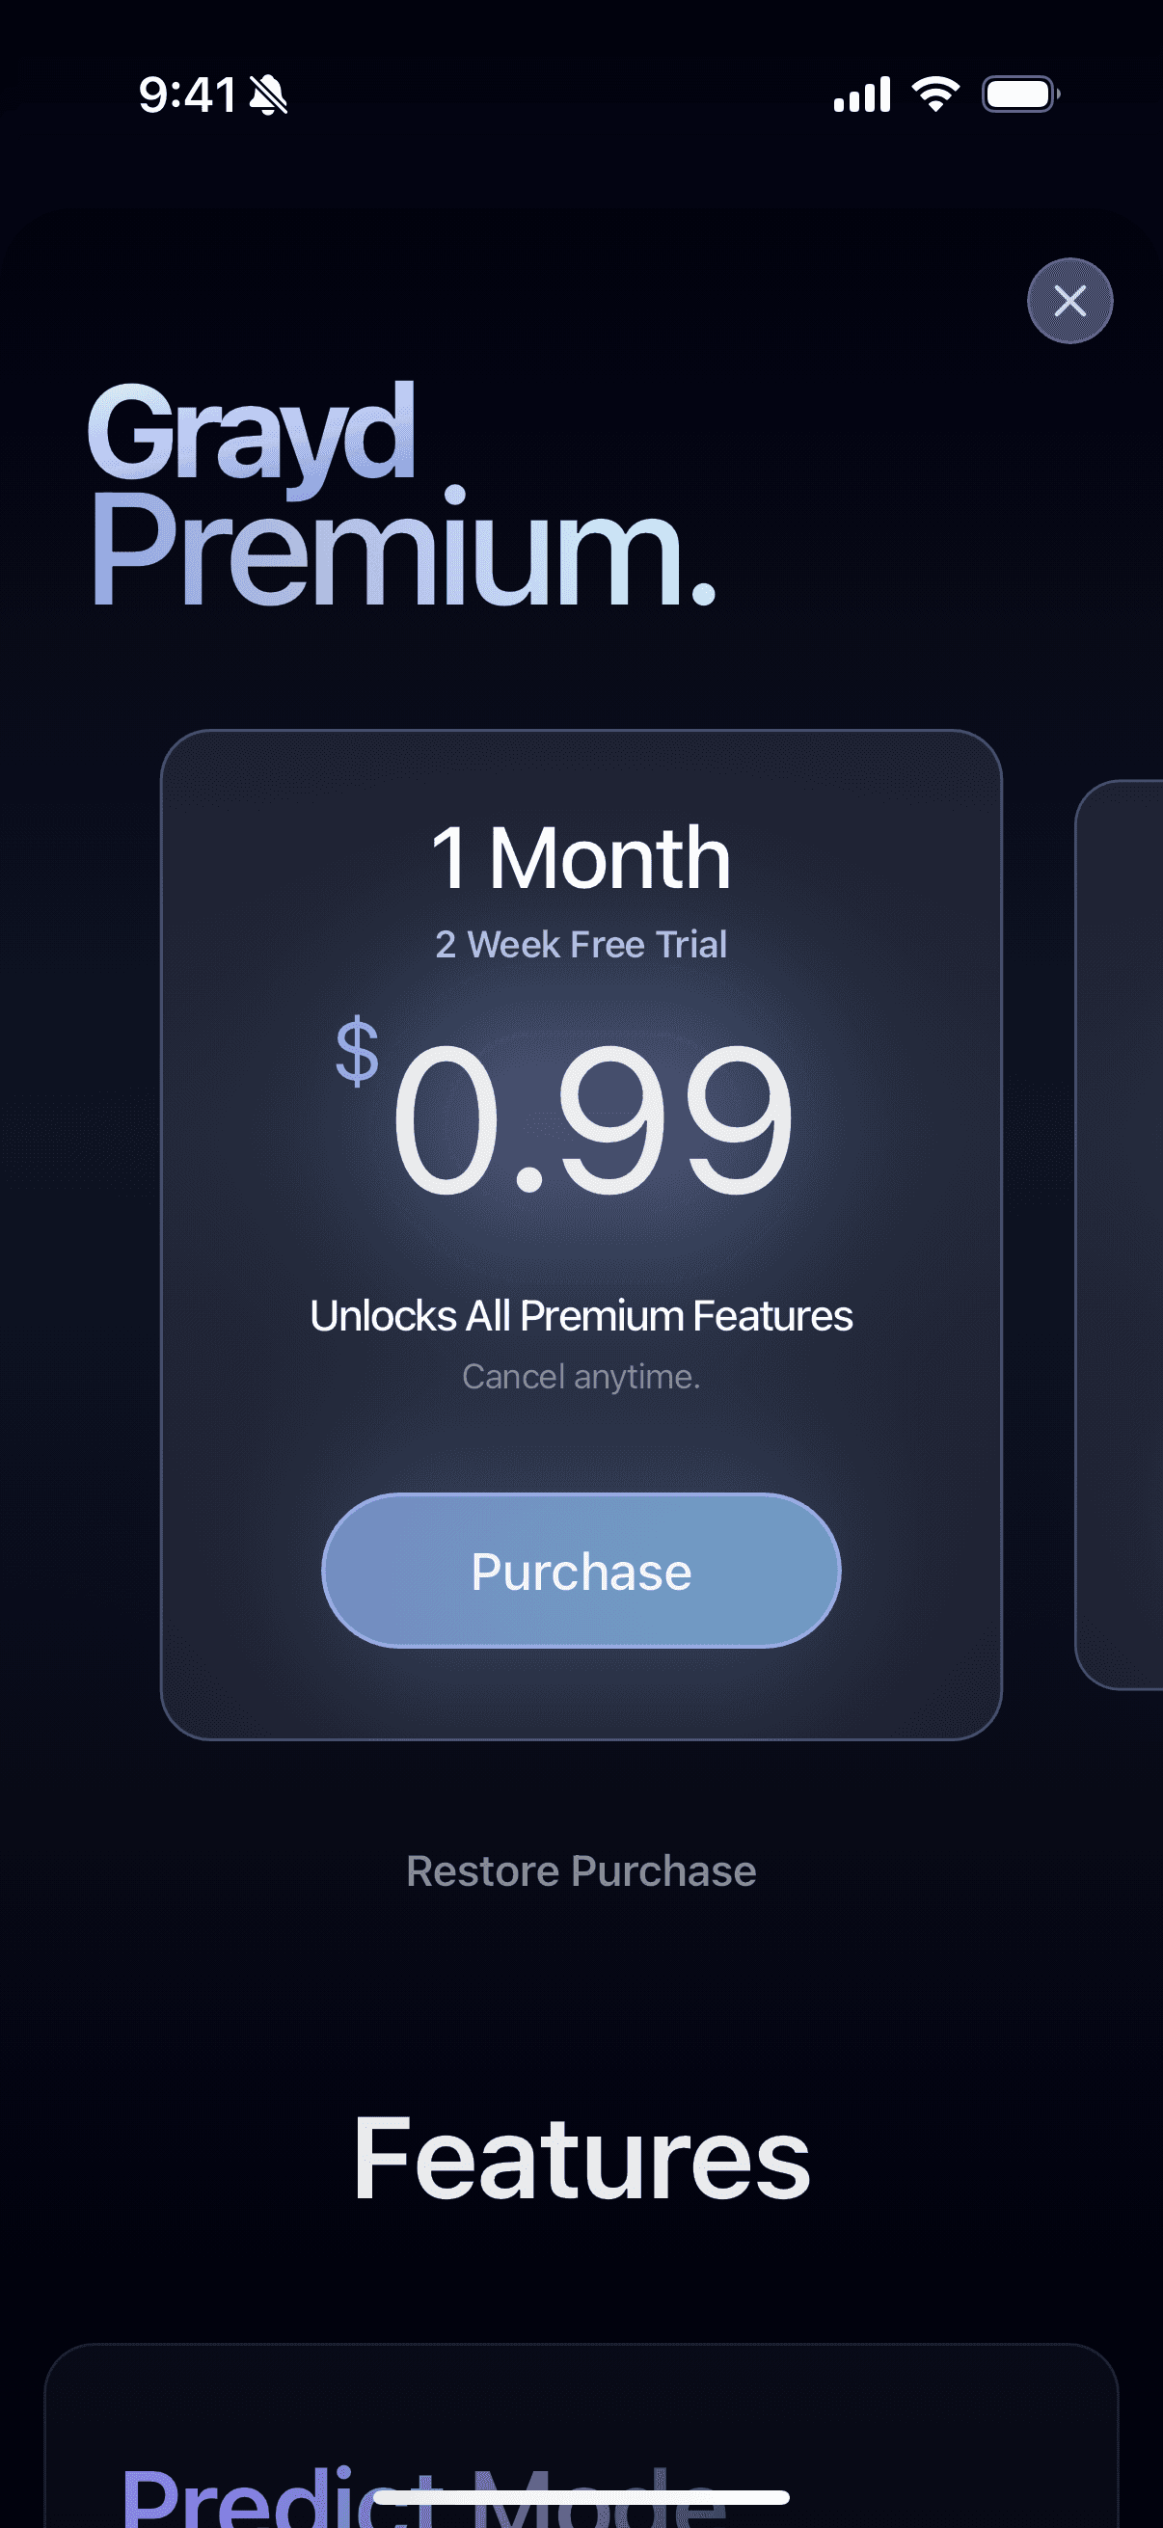Open the Predict Mode feature card
The width and height of the screenshot is (1163, 2528).
581,2435
